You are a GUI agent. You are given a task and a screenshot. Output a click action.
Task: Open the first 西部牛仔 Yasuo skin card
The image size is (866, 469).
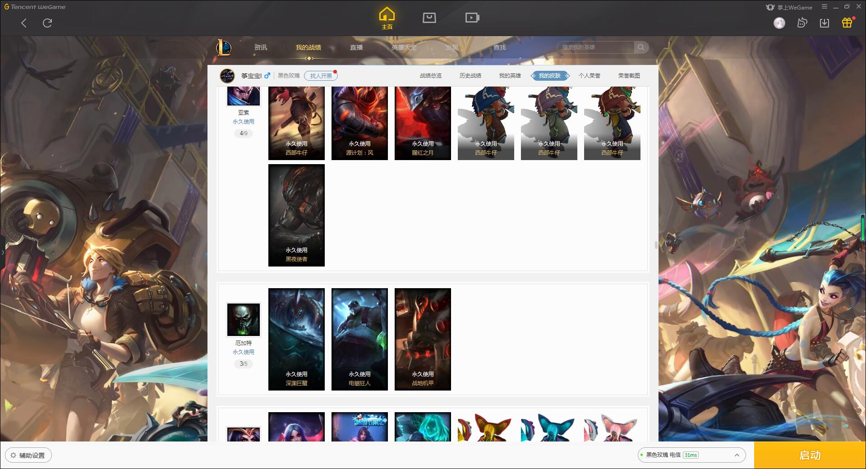coord(296,123)
